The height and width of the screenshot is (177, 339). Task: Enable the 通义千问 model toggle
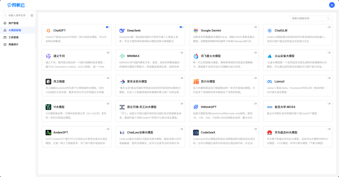(108, 53)
